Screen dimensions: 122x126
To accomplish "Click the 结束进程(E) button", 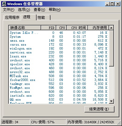I will [x=99, y=109].
